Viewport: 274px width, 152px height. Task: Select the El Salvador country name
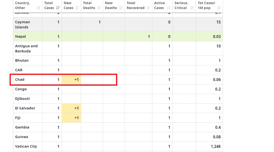coord(25,108)
